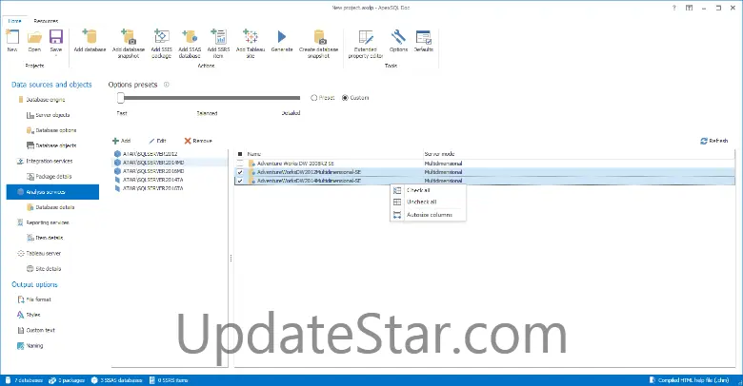Open the Extended property editor
The image size is (743, 386).
tap(366, 37)
